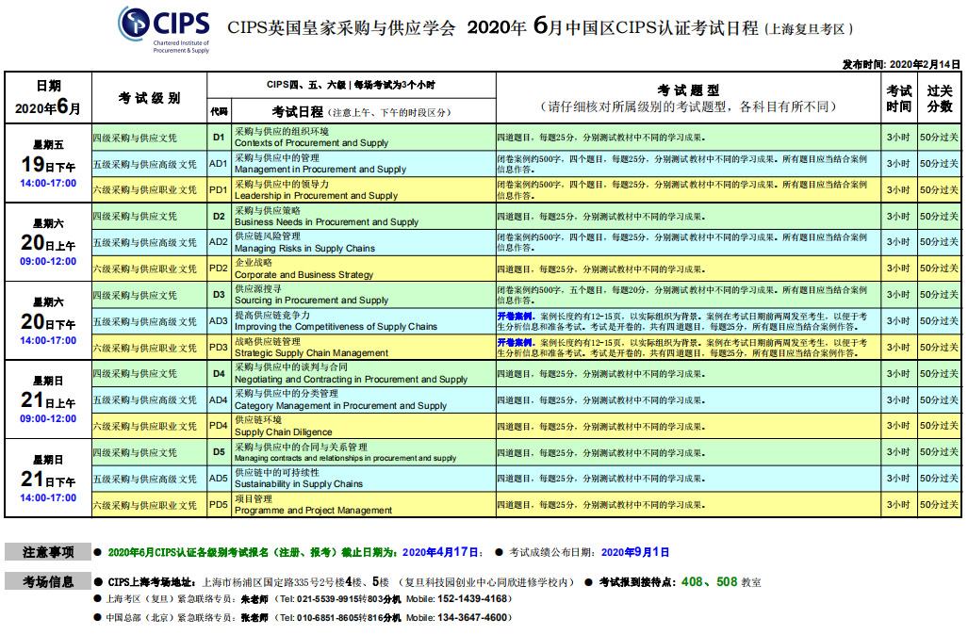
Task: Click 'Contexts of Procurement and Supply'
Action: tap(311, 143)
